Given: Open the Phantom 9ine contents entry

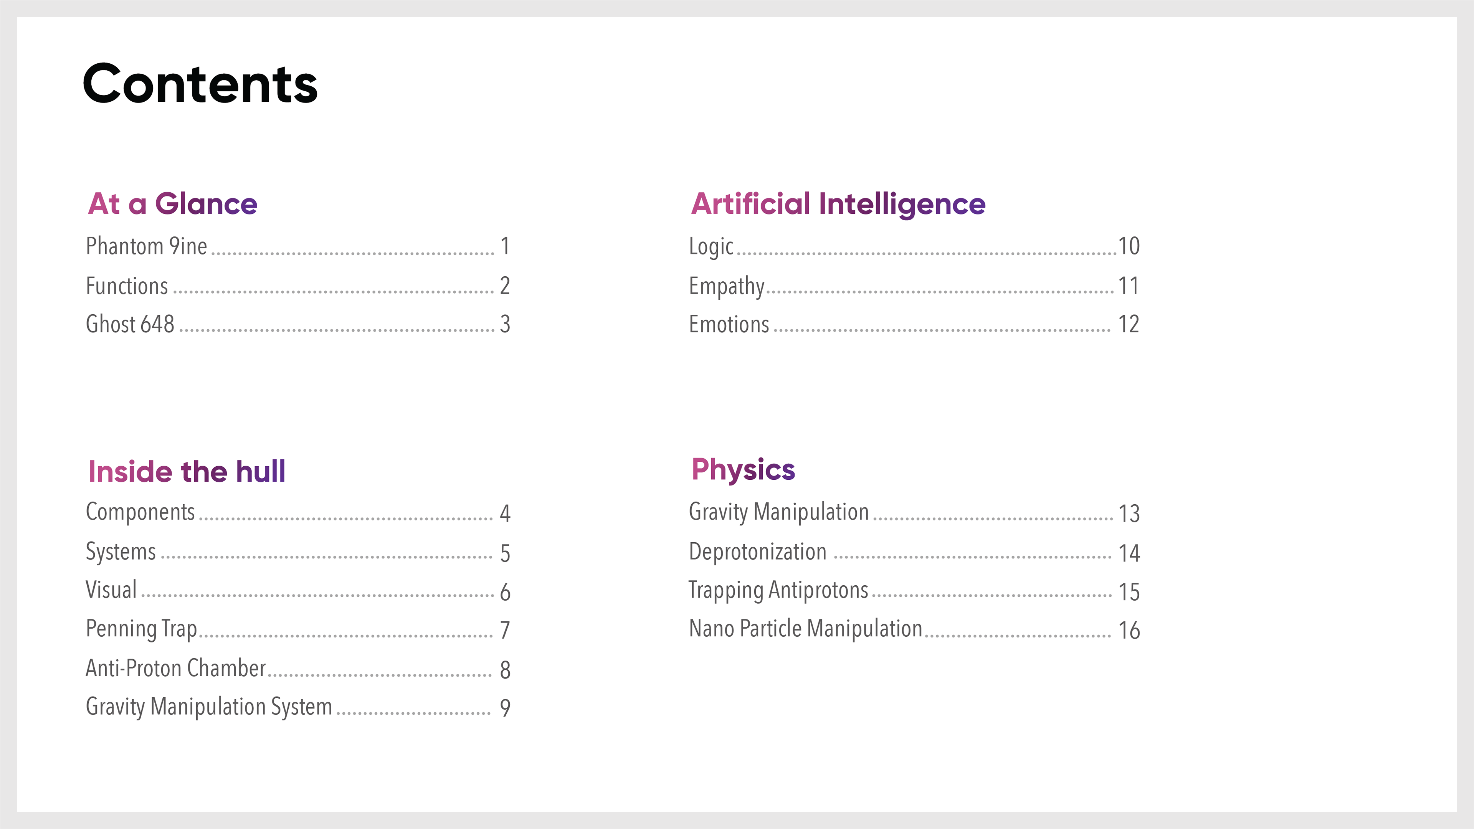Looking at the screenshot, I should pos(297,246).
